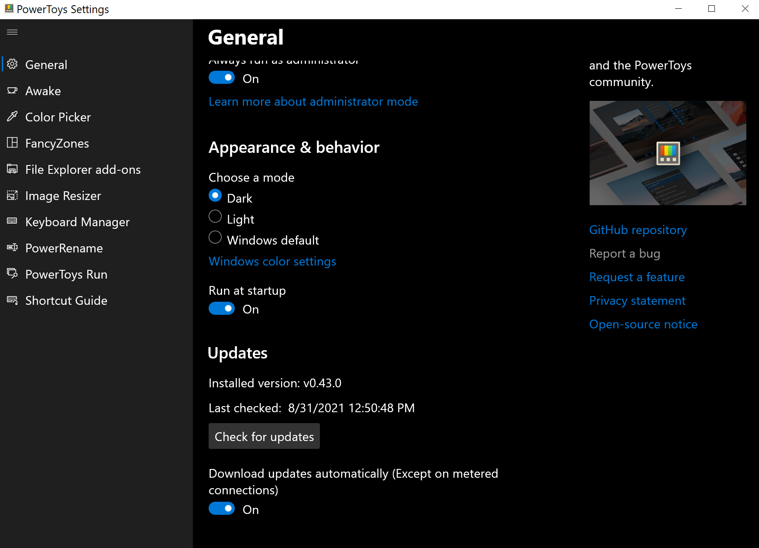Disable the Run at startup toggle
The width and height of the screenshot is (759, 548).
click(x=222, y=308)
